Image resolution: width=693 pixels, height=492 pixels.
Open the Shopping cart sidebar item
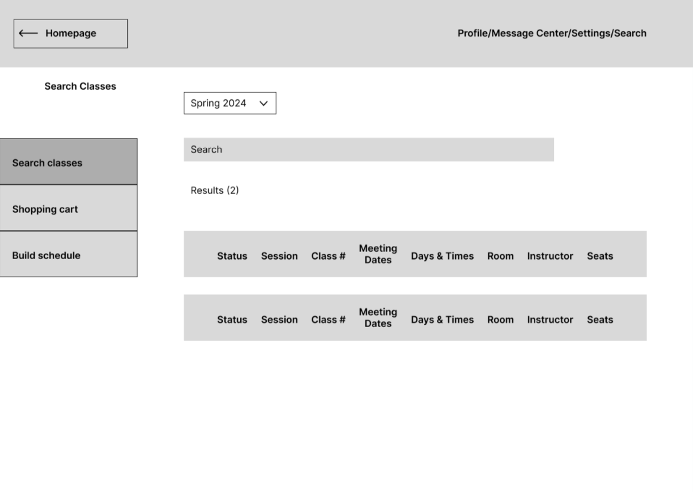tap(69, 208)
